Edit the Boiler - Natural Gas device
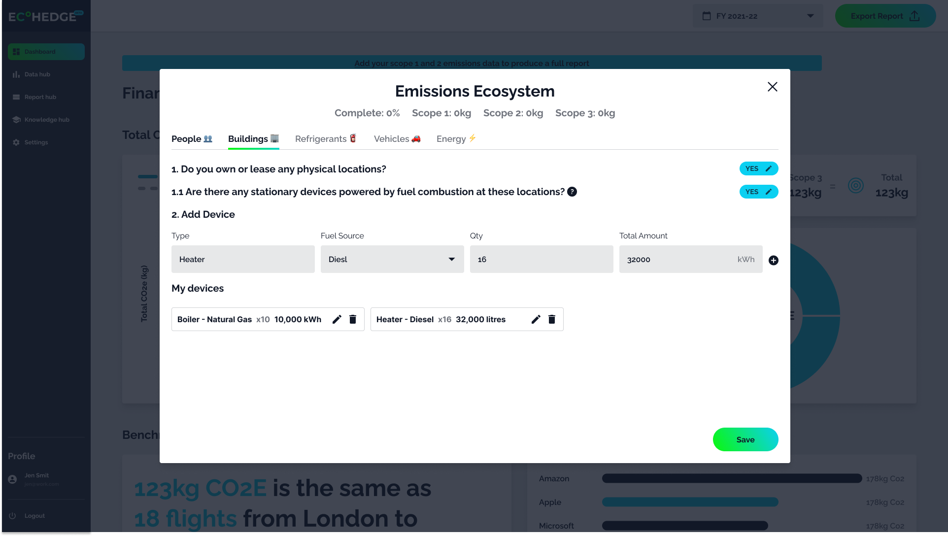Viewport: 948px width, 536px height. click(x=337, y=319)
